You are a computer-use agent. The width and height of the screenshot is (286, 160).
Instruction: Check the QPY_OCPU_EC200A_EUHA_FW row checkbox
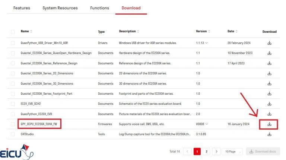13,124
